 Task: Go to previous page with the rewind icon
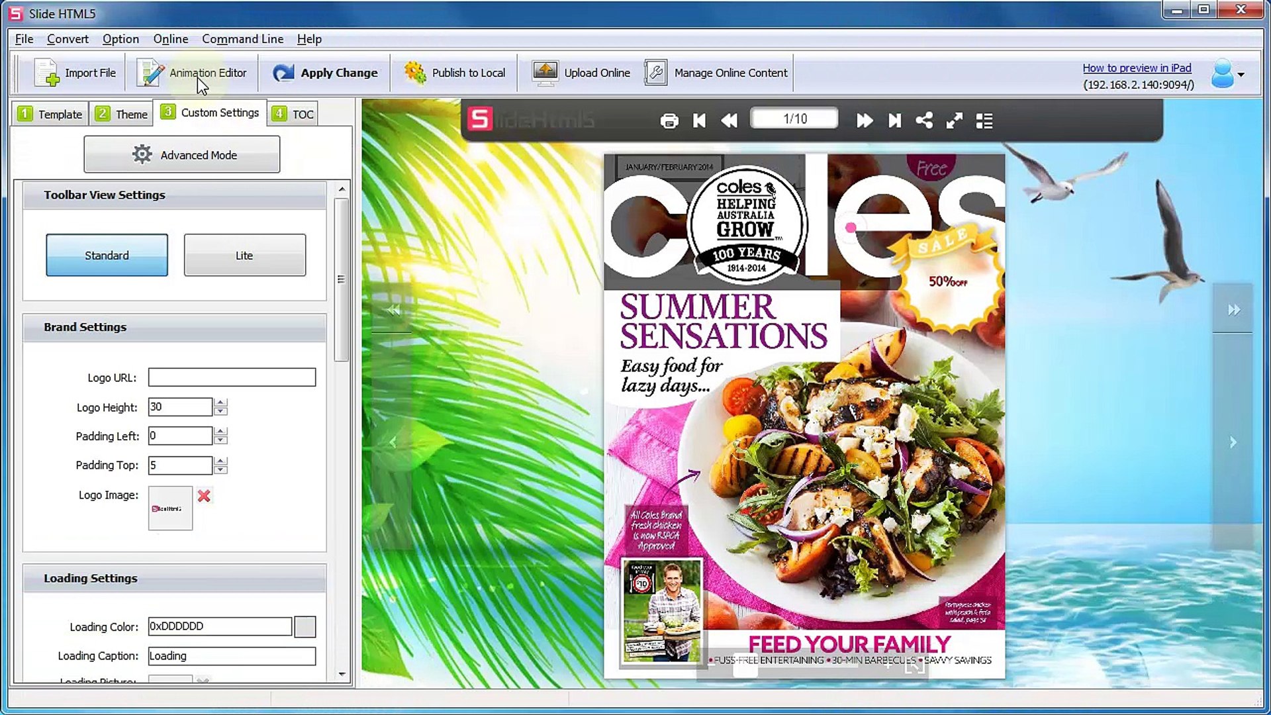pos(729,120)
